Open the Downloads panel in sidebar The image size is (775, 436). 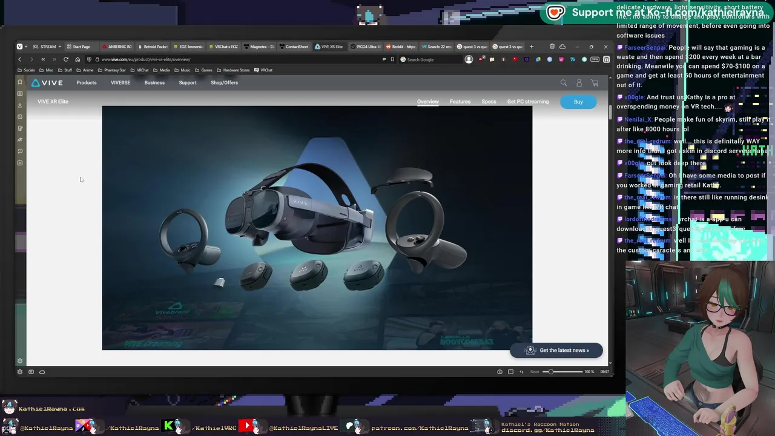click(20, 105)
